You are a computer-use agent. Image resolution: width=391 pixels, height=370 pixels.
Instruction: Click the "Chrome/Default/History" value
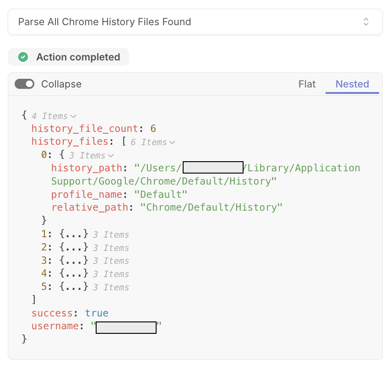tap(211, 207)
